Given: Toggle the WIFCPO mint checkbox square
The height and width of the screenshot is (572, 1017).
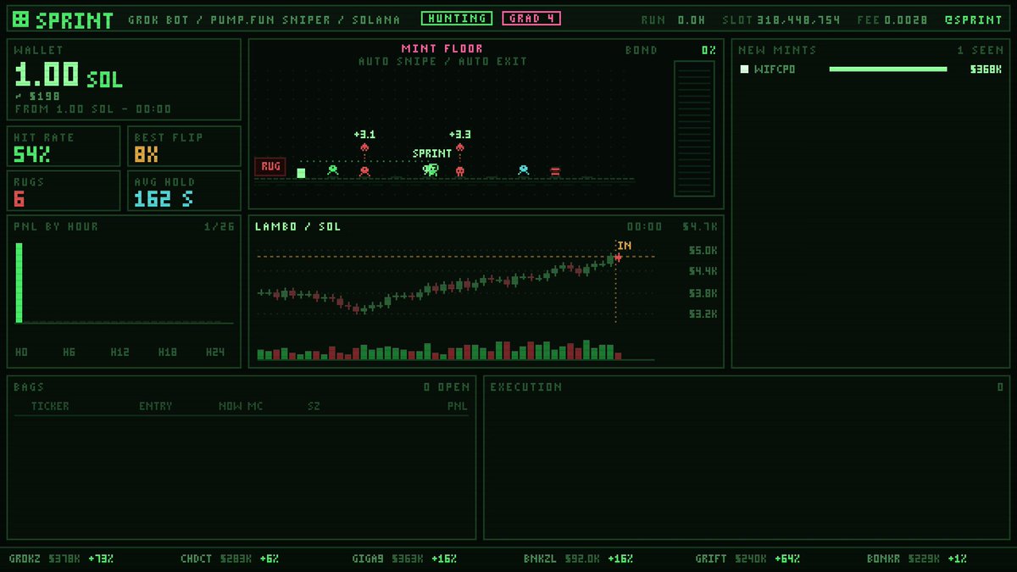Looking at the screenshot, I should 744,69.
